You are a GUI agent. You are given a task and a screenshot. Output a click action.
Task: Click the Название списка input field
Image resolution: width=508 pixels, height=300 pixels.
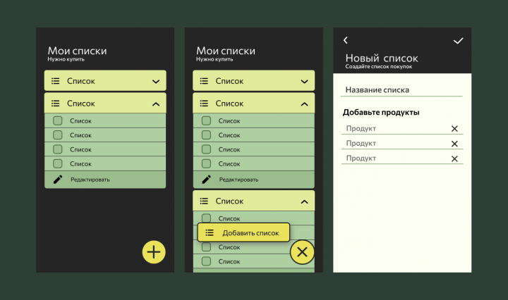pos(401,90)
